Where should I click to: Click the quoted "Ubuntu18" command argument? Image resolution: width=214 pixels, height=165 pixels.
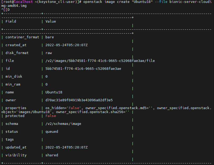point(142,2)
